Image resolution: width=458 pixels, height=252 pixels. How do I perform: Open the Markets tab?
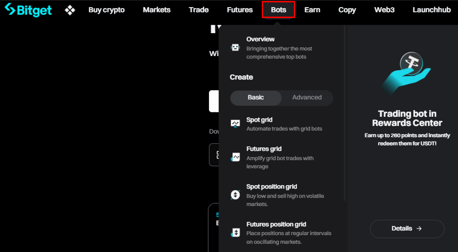(156, 9)
